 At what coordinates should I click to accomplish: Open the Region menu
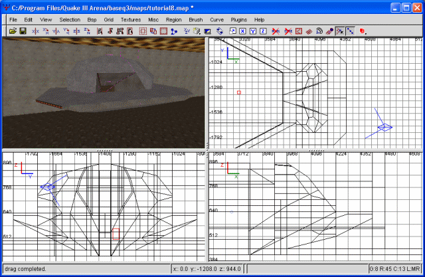point(174,20)
